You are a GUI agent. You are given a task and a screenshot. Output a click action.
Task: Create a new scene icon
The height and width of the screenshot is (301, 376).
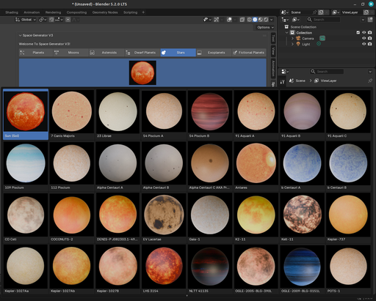pos(321,12)
